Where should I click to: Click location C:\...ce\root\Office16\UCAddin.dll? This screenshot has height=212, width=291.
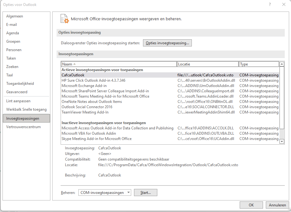[x=206, y=139]
